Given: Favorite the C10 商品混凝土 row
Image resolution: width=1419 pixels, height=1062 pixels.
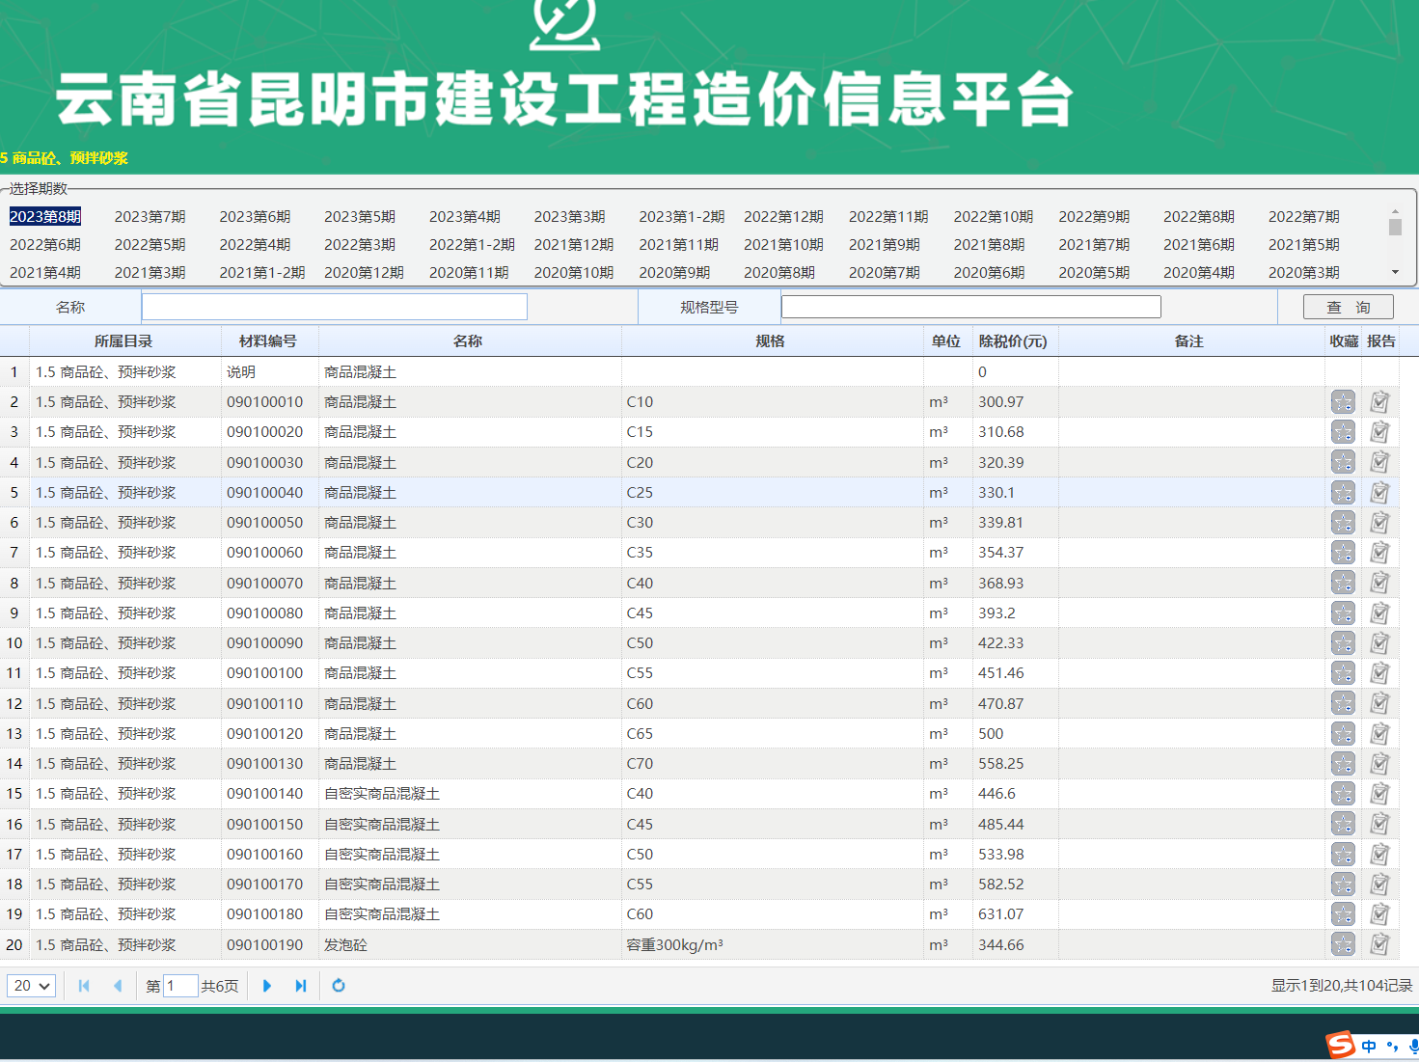Looking at the screenshot, I should point(1343,402).
